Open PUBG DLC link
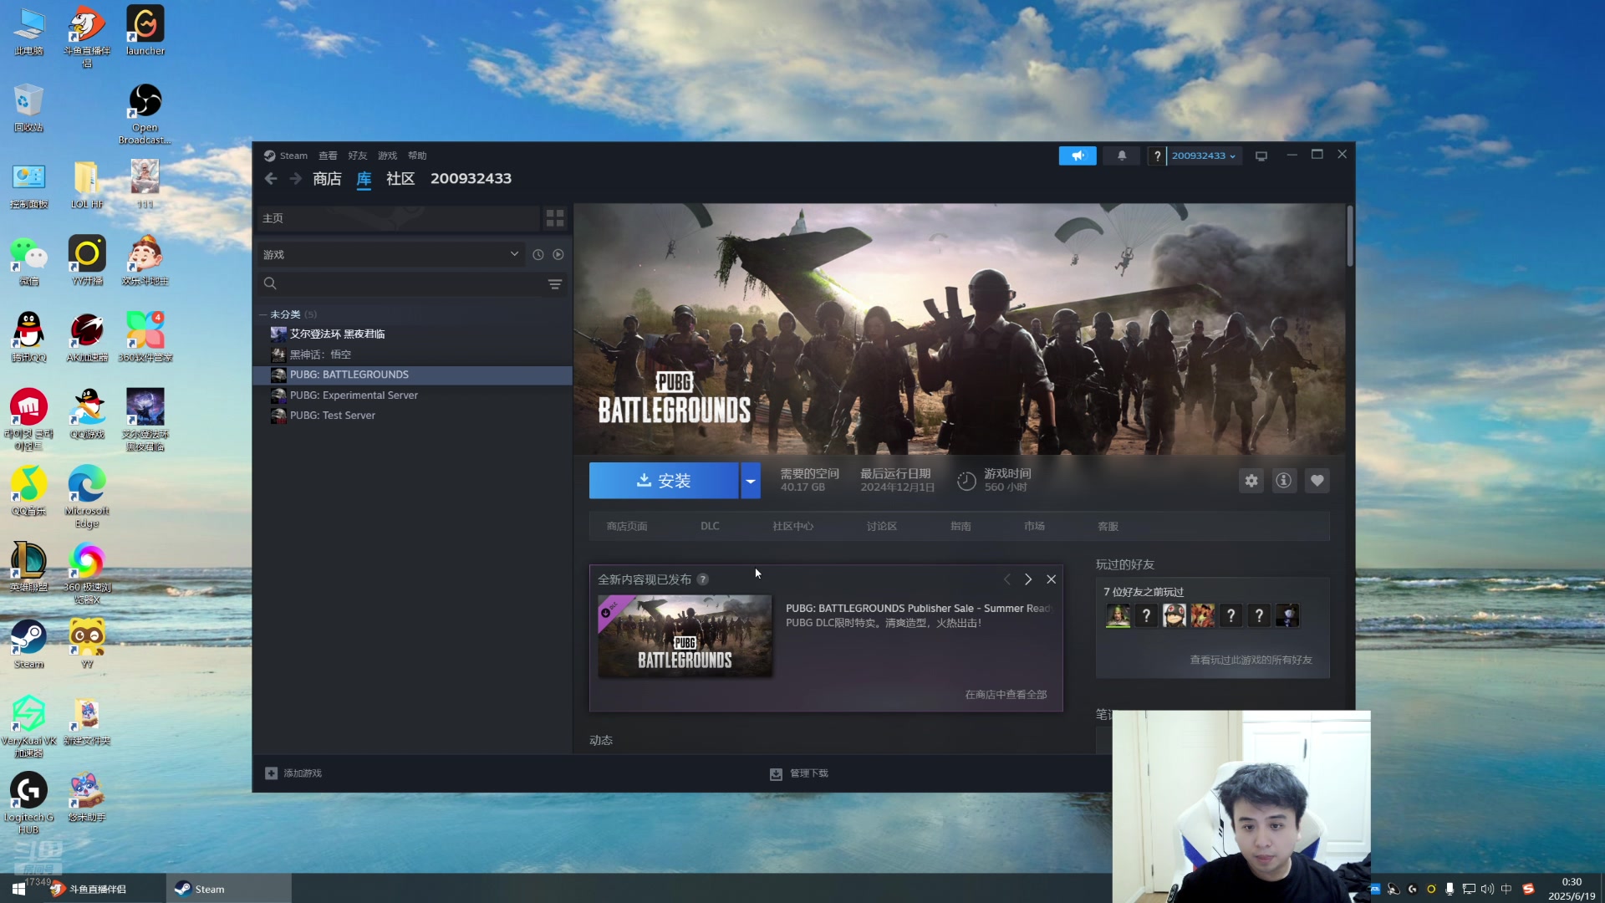Image resolution: width=1605 pixels, height=903 pixels. (x=710, y=527)
